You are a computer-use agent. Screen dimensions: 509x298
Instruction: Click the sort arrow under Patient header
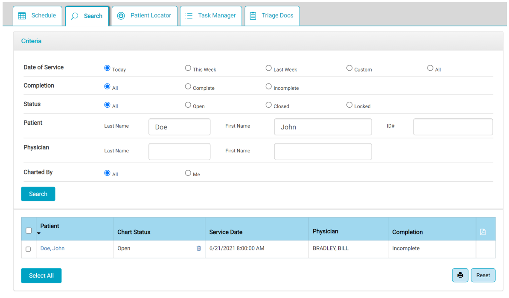coord(39,233)
